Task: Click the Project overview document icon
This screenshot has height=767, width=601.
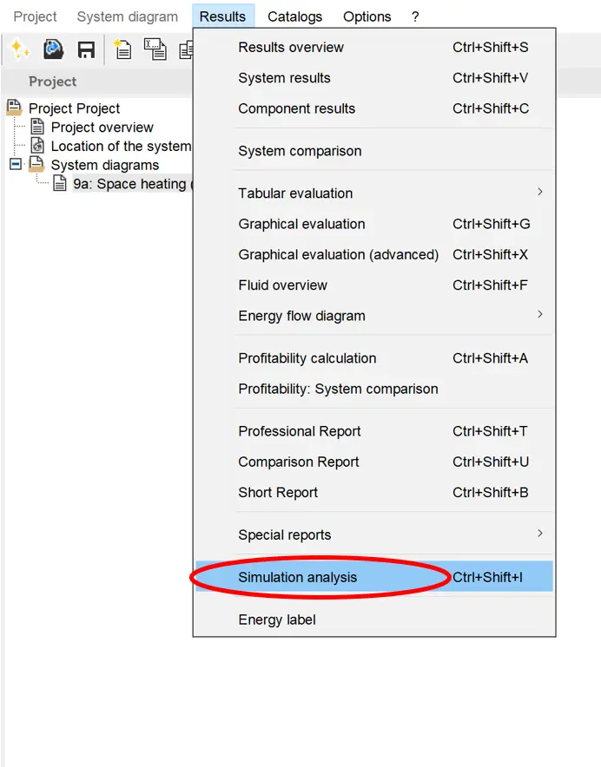Action: pyautogui.click(x=36, y=127)
